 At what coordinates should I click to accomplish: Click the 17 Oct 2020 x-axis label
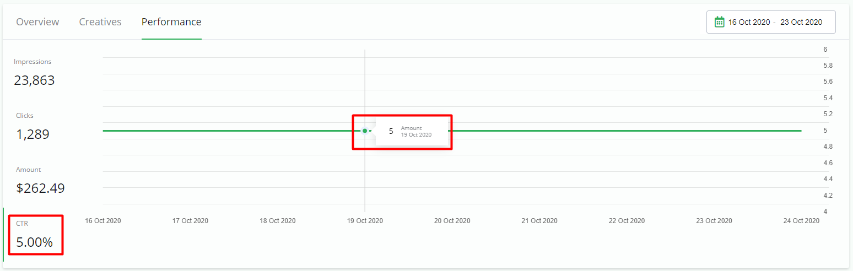click(x=190, y=221)
